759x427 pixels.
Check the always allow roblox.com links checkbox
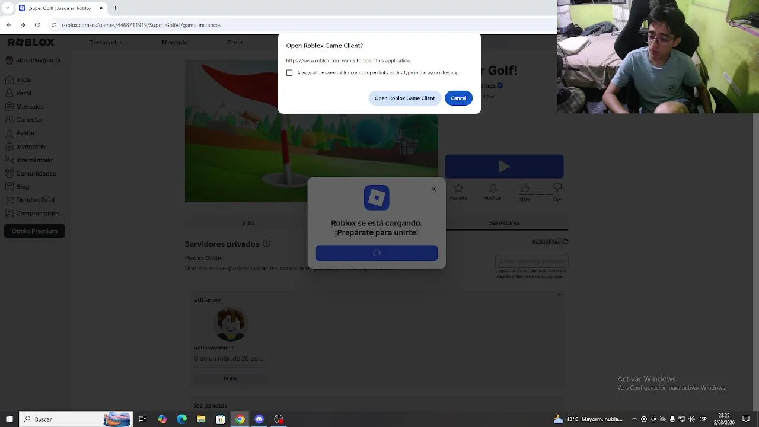tap(289, 73)
